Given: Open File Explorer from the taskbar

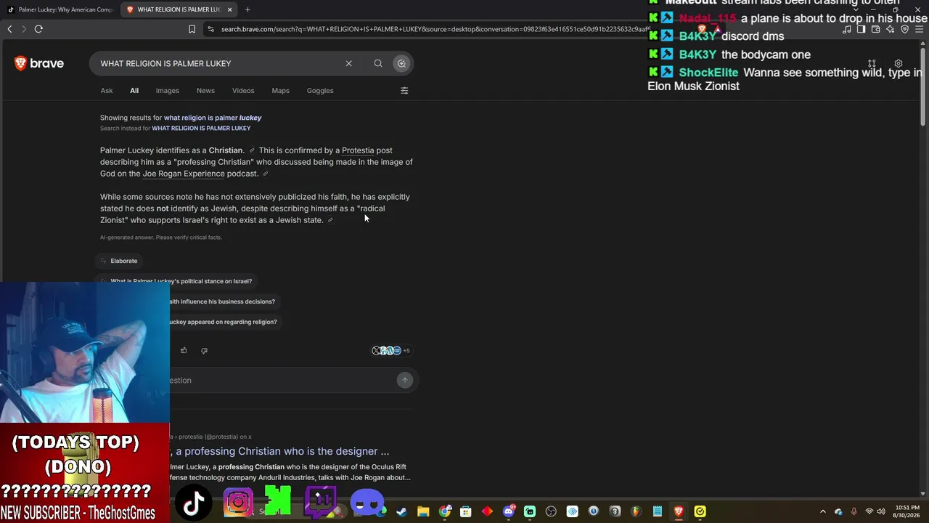Looking at the screenshot, I should pyautogui.click(x=423, y=511).
